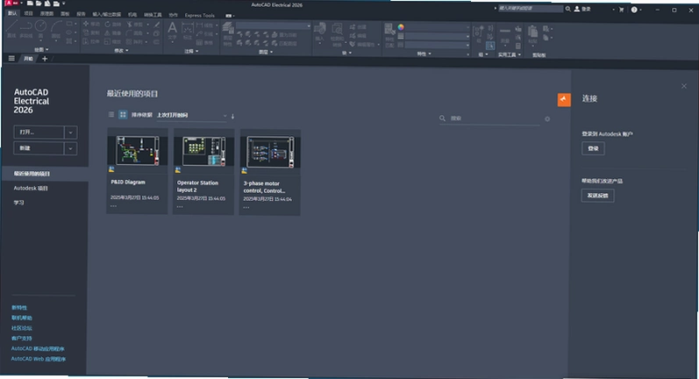699x379 pixels.
Task: Click the search magnifier next to keyword box
Action: (568, 9)
